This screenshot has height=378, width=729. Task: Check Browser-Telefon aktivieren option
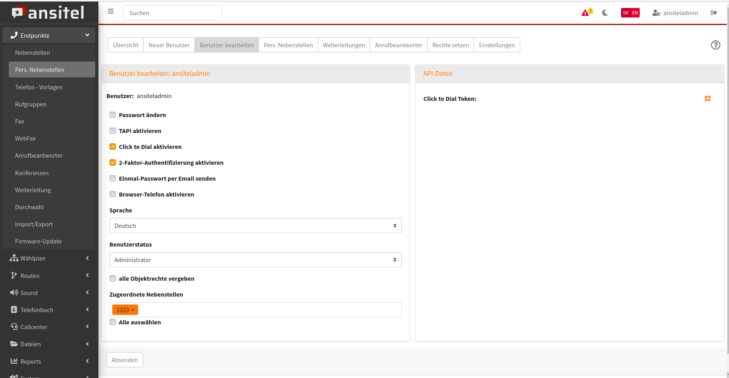113,195
